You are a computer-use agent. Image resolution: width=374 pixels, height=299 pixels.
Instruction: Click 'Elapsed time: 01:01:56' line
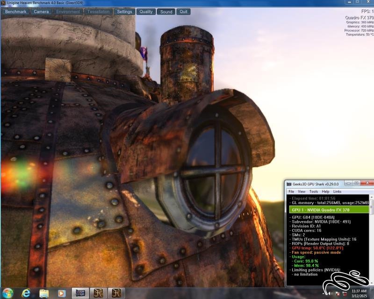312,198
